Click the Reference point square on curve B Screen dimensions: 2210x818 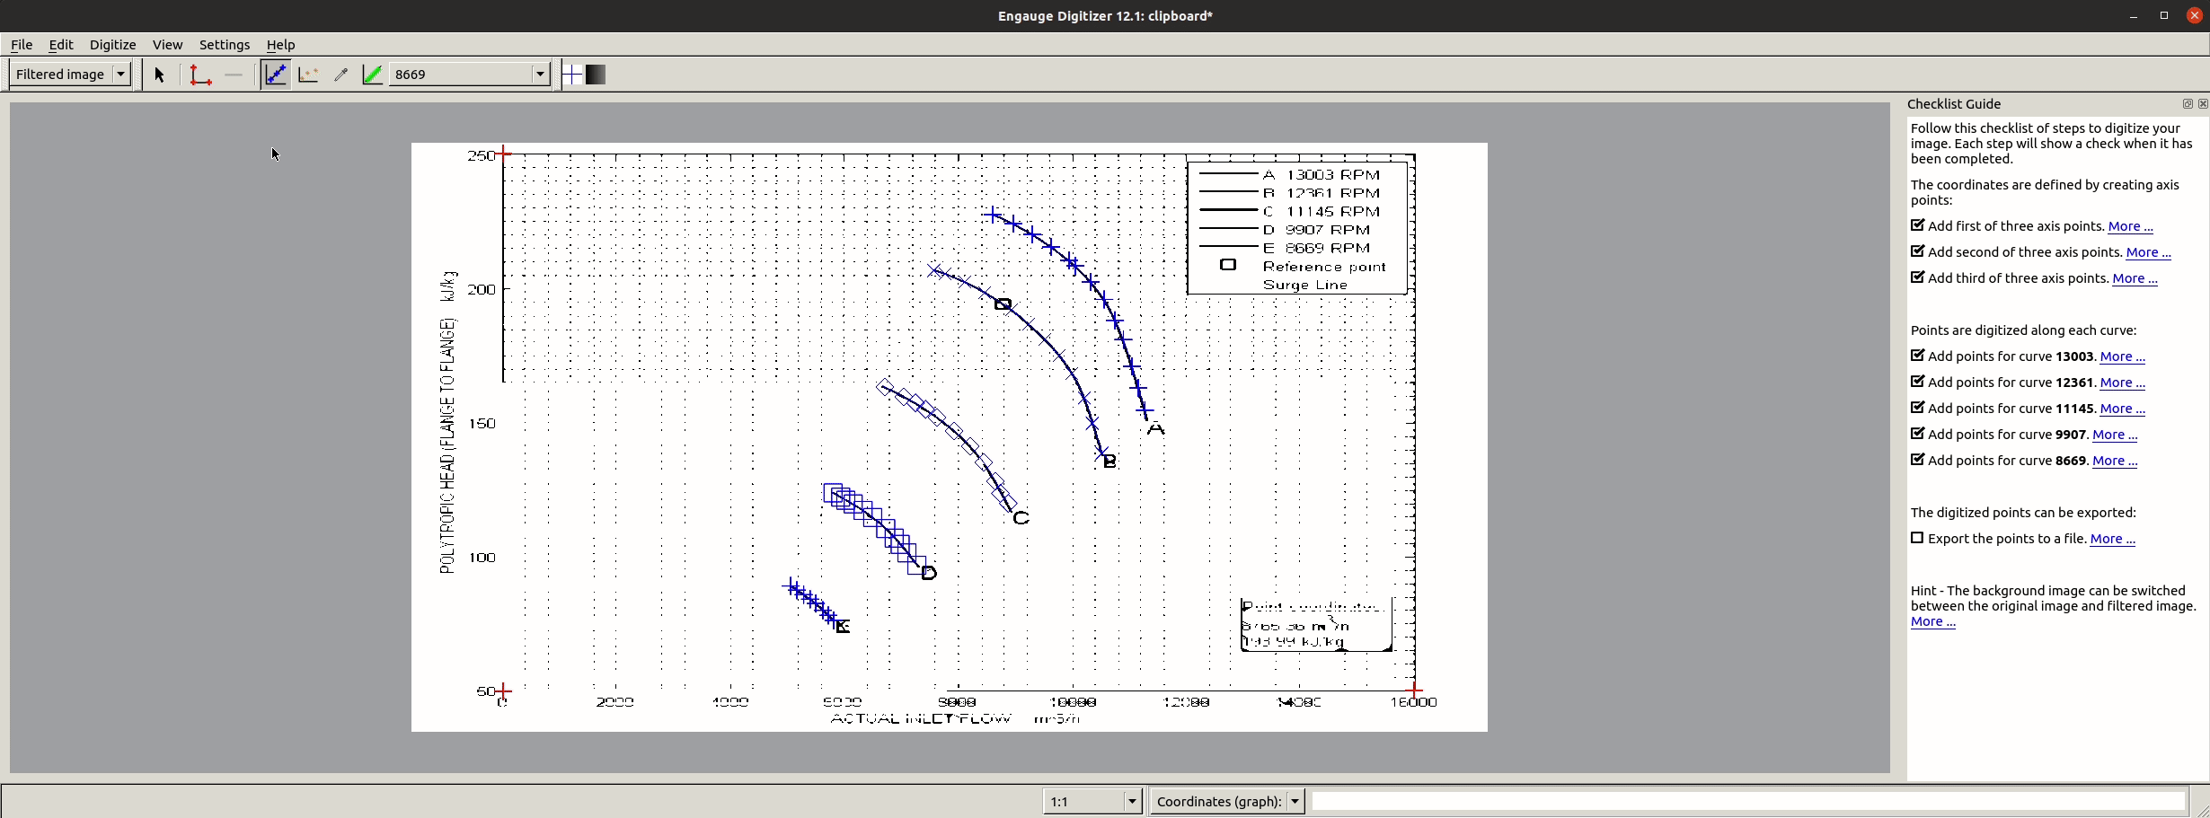1003,304
